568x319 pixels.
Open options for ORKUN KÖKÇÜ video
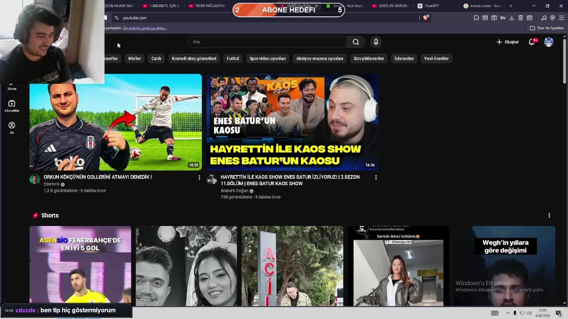pos(199,177)
